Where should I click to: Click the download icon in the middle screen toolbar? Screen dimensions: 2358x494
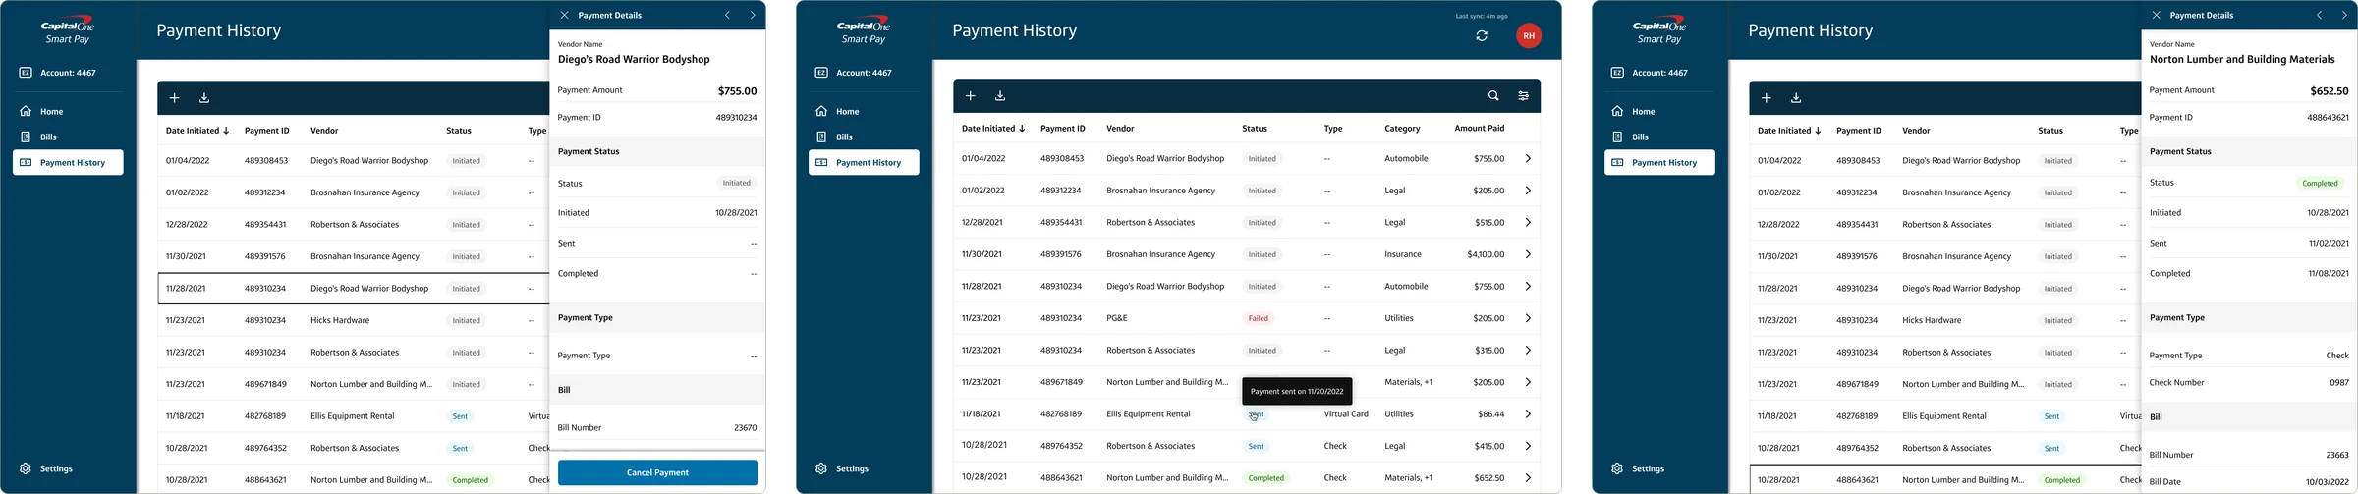coord(1000,96)
